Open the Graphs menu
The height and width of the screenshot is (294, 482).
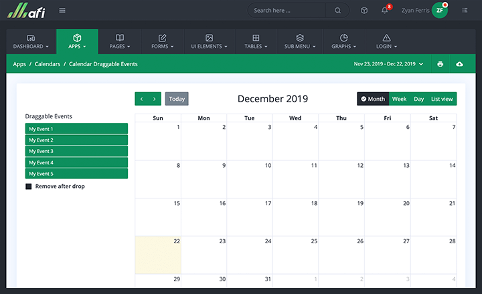pos(343,41)
